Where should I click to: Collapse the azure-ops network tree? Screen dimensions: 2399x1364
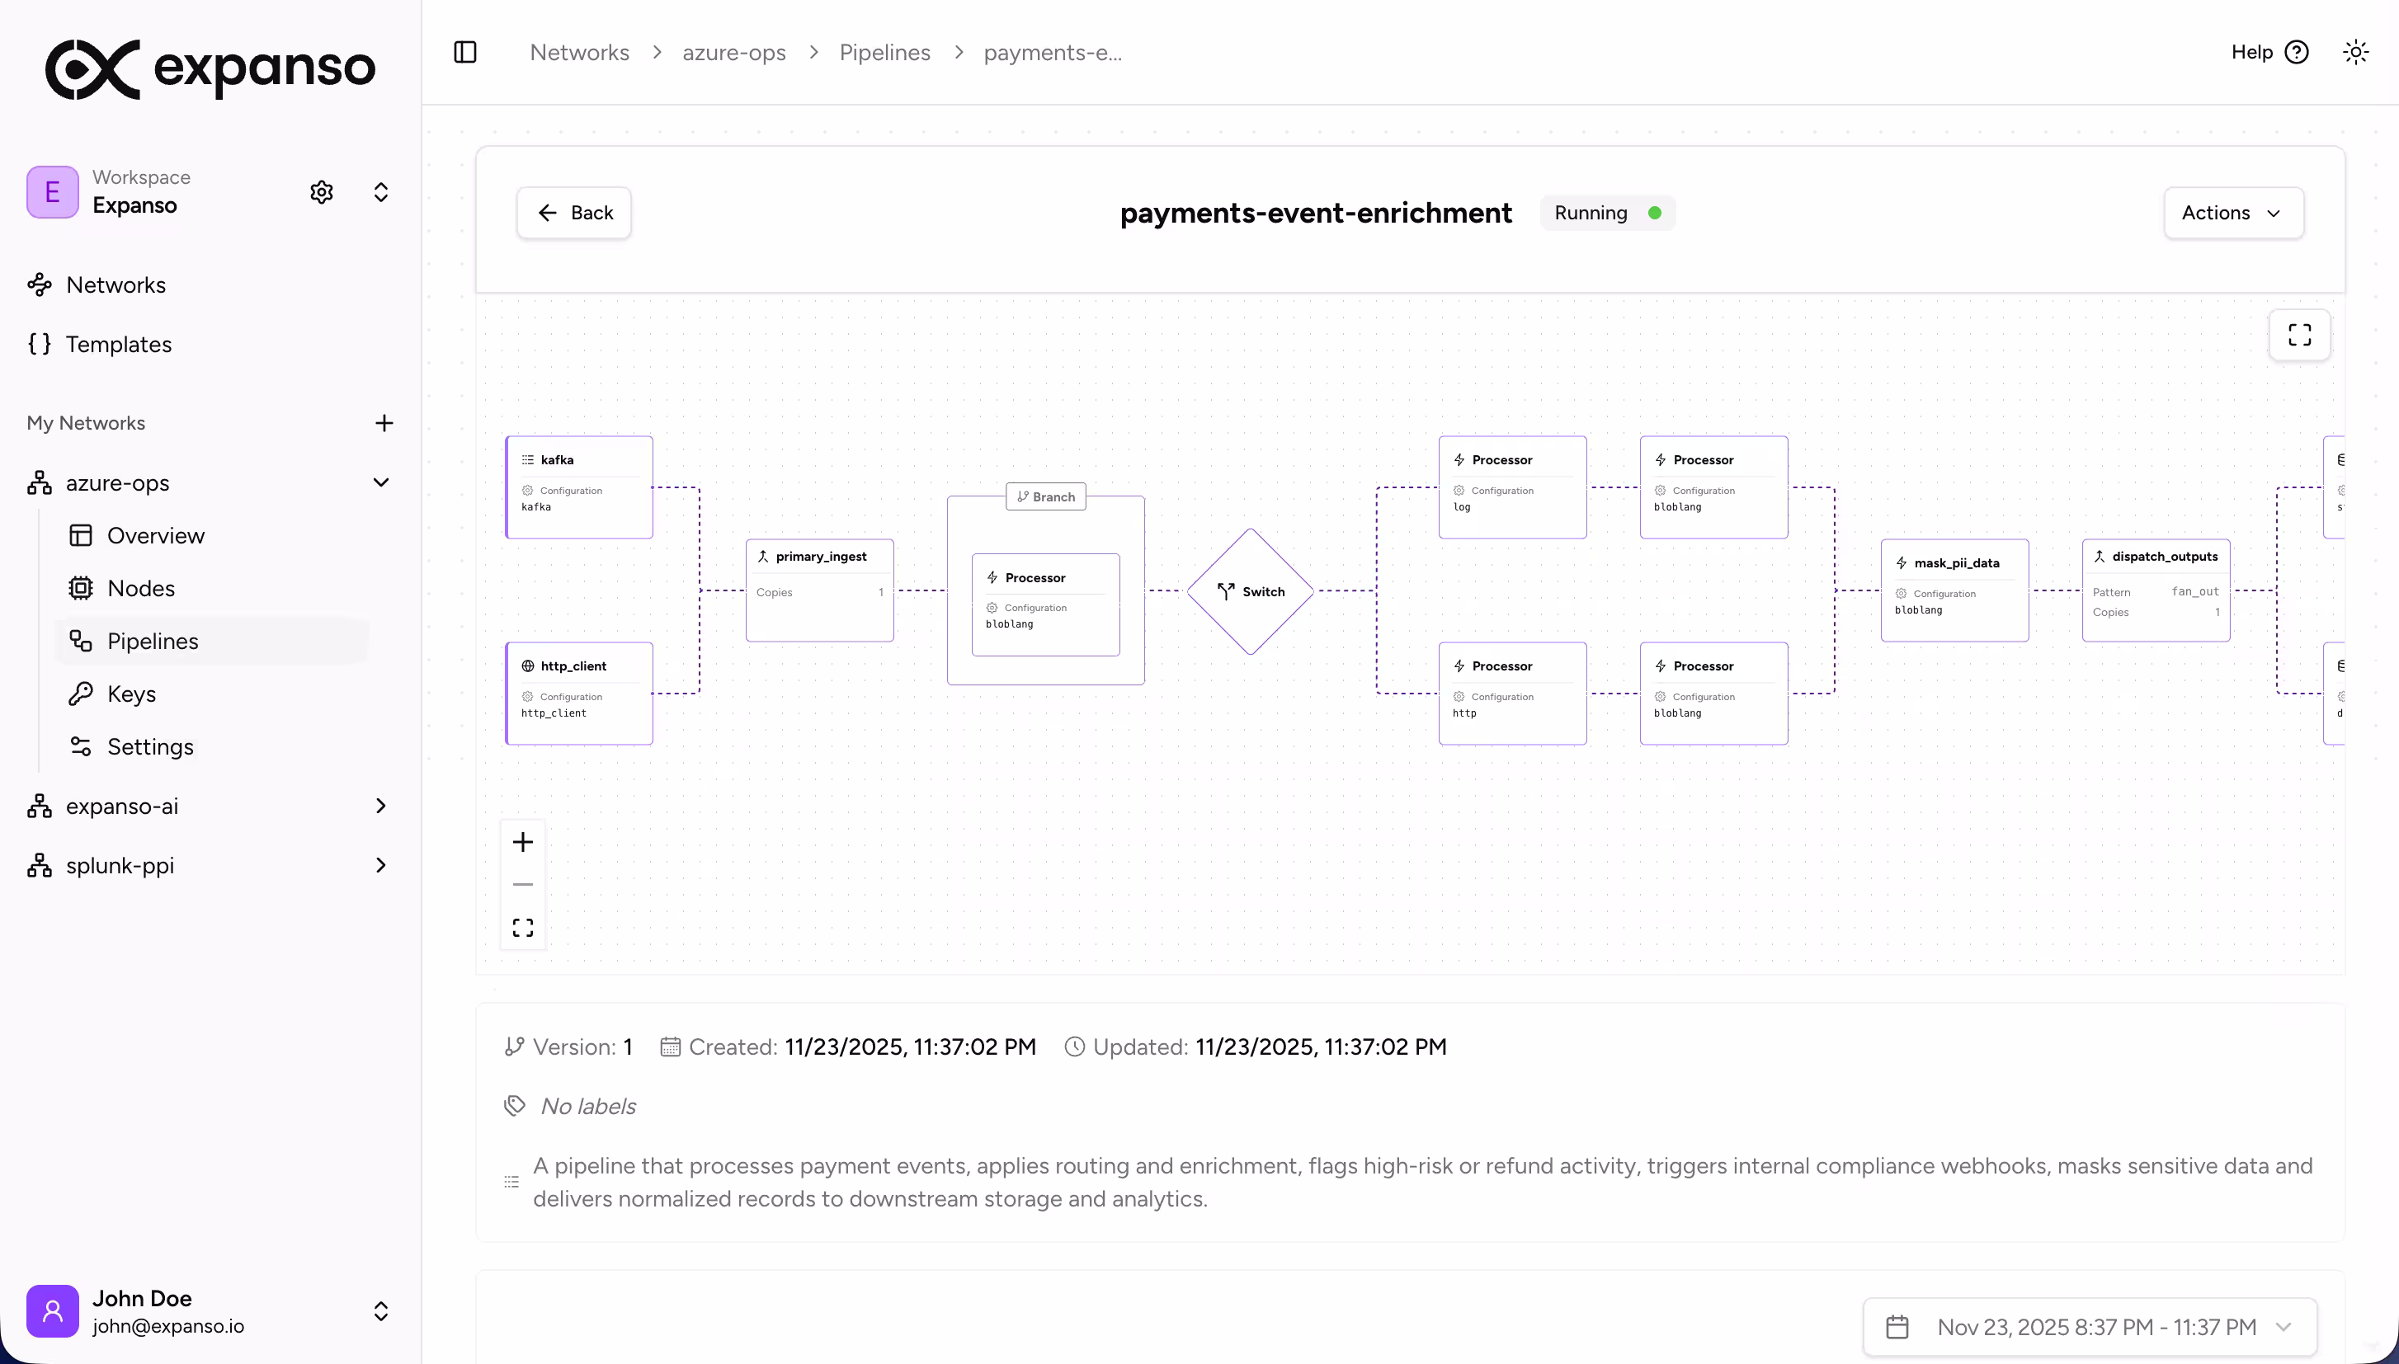[380, 482]
